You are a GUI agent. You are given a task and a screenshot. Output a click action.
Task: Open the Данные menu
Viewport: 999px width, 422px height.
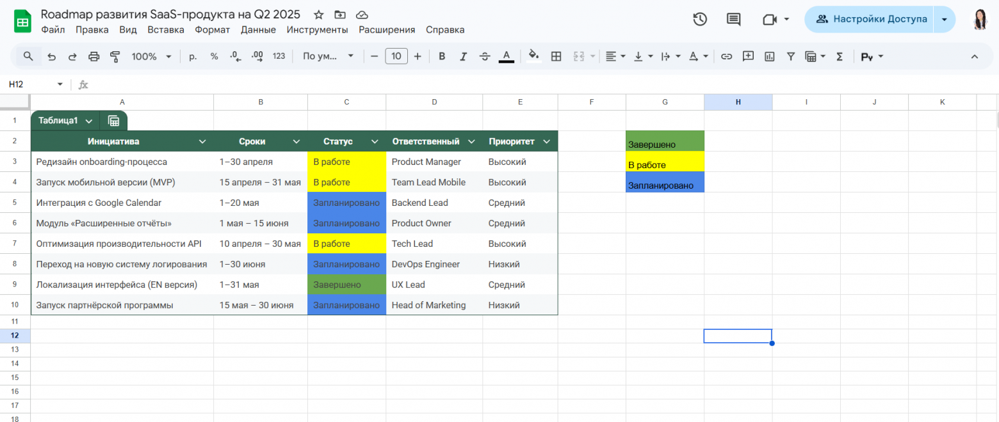coord(258,29)
